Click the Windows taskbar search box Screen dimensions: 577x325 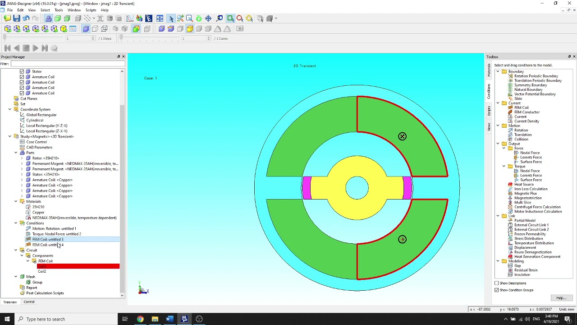(x=68, y=319)
